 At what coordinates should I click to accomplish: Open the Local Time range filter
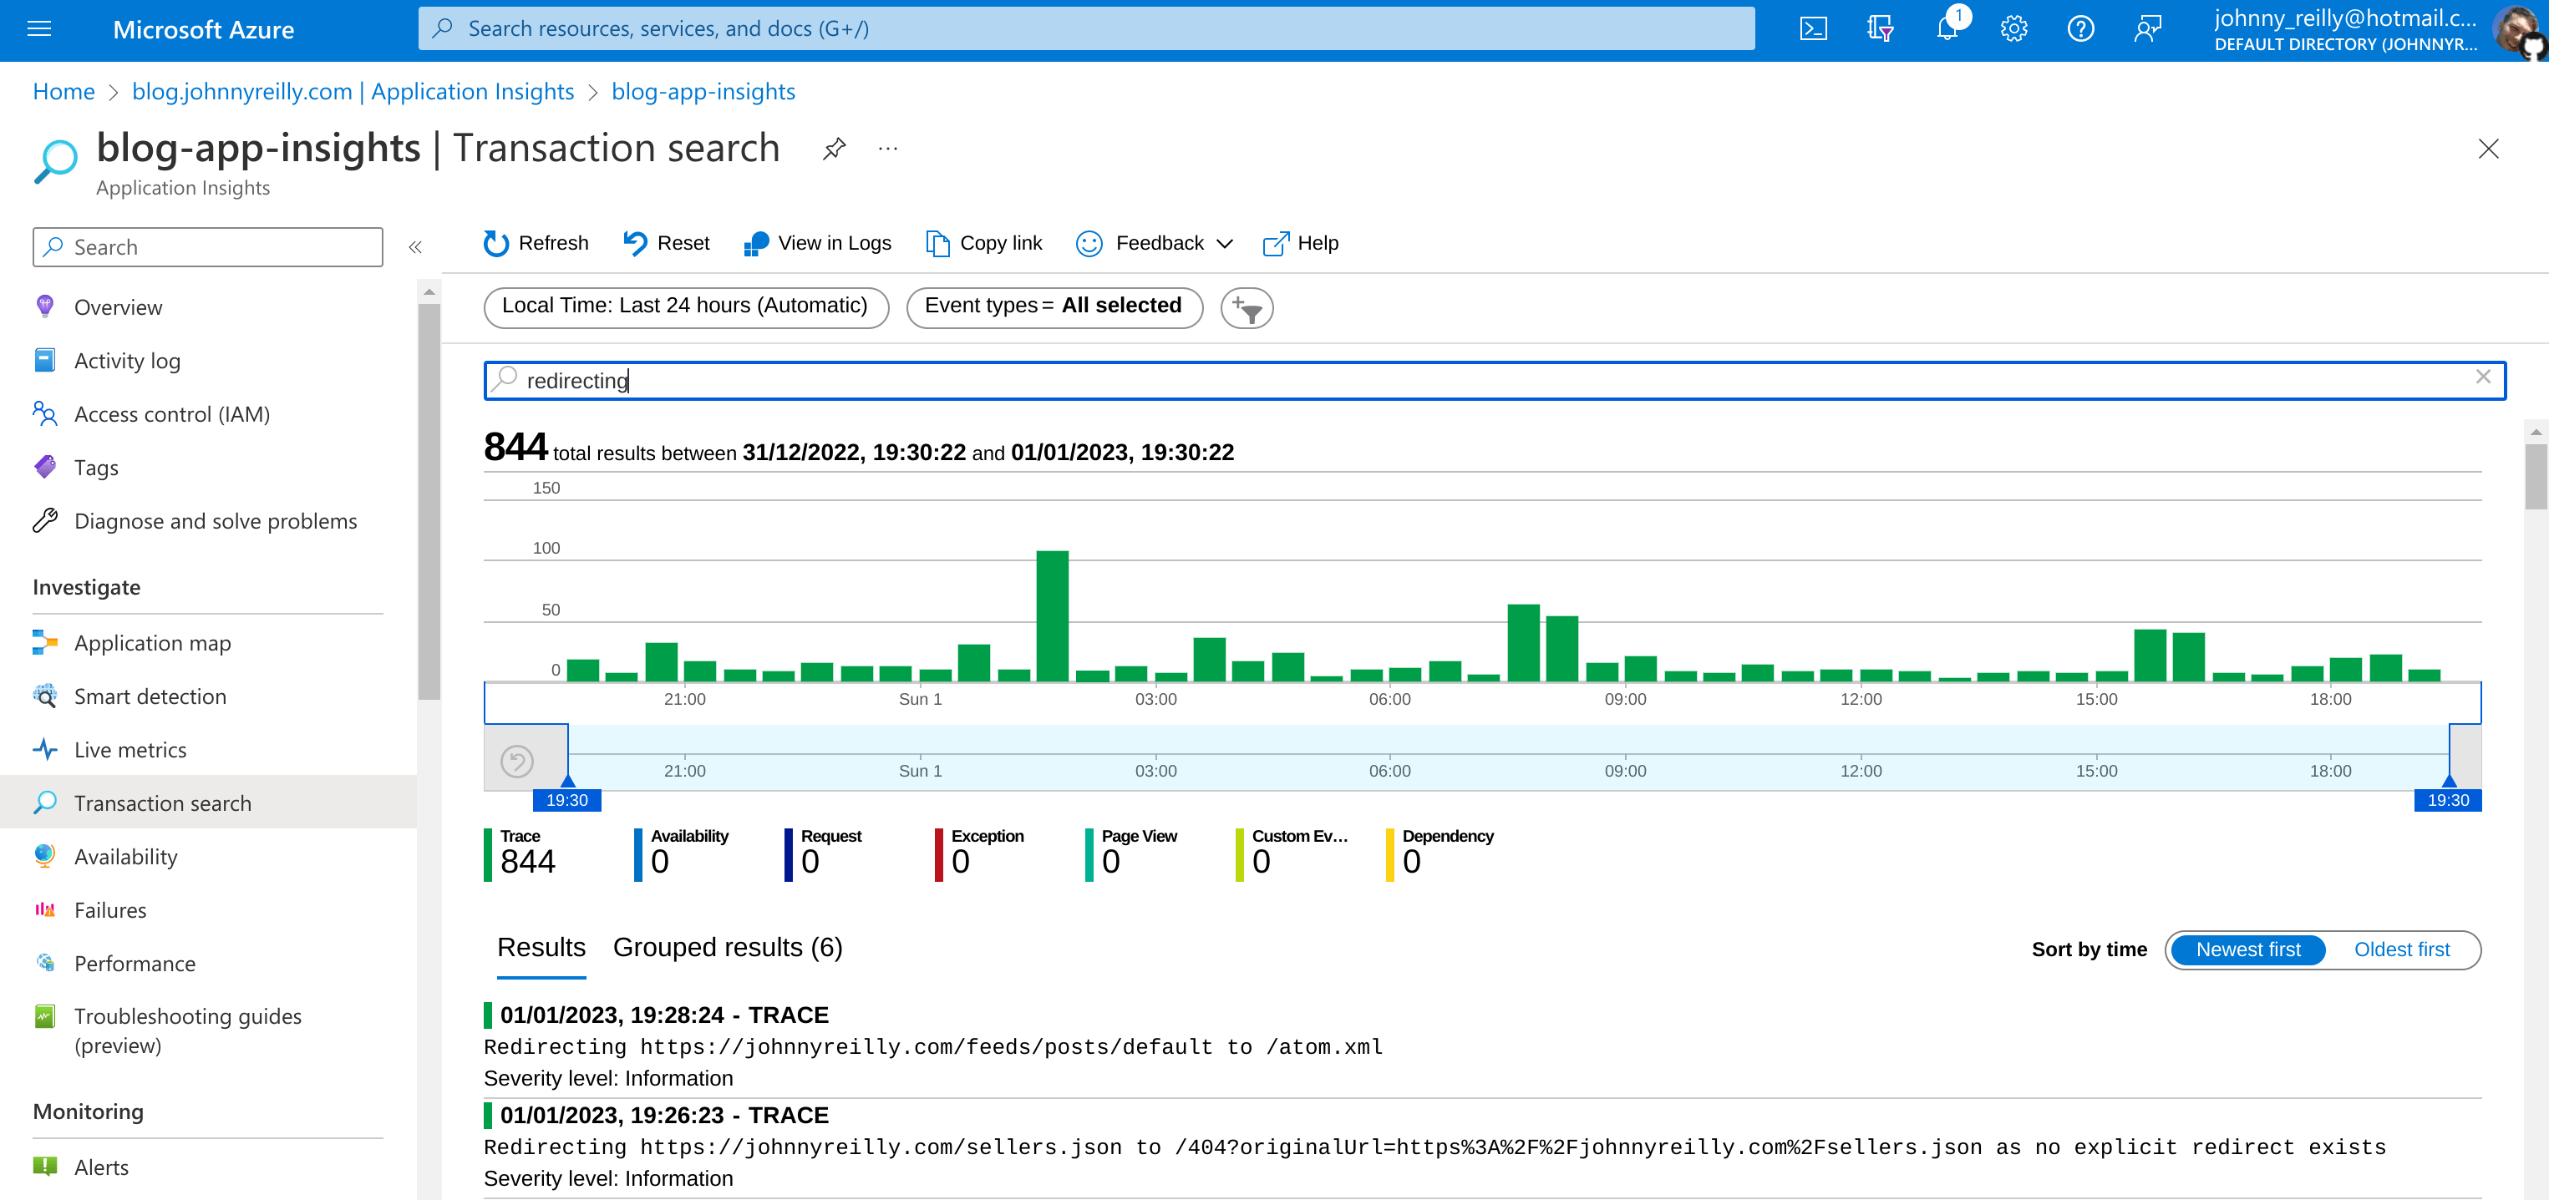click(685, 306)
